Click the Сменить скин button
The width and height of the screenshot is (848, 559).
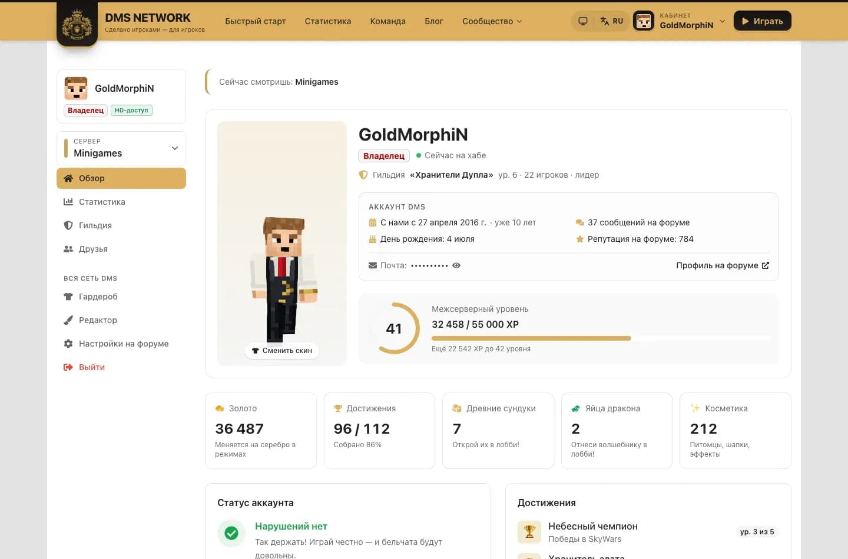click(282, 351)
